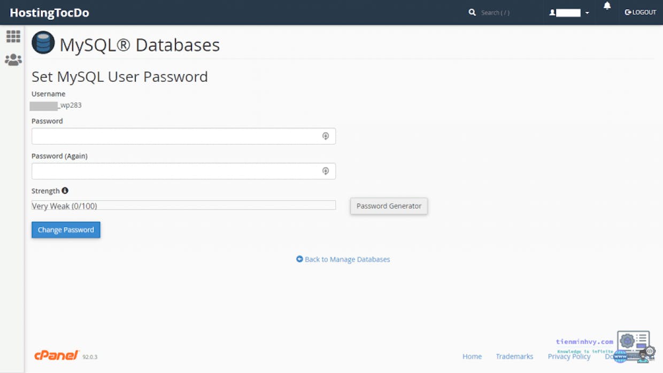Click the MySQL® Databases page title

click(x=140, y=45)
